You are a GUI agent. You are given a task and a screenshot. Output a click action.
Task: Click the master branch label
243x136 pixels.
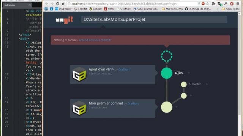coord(195,84)
